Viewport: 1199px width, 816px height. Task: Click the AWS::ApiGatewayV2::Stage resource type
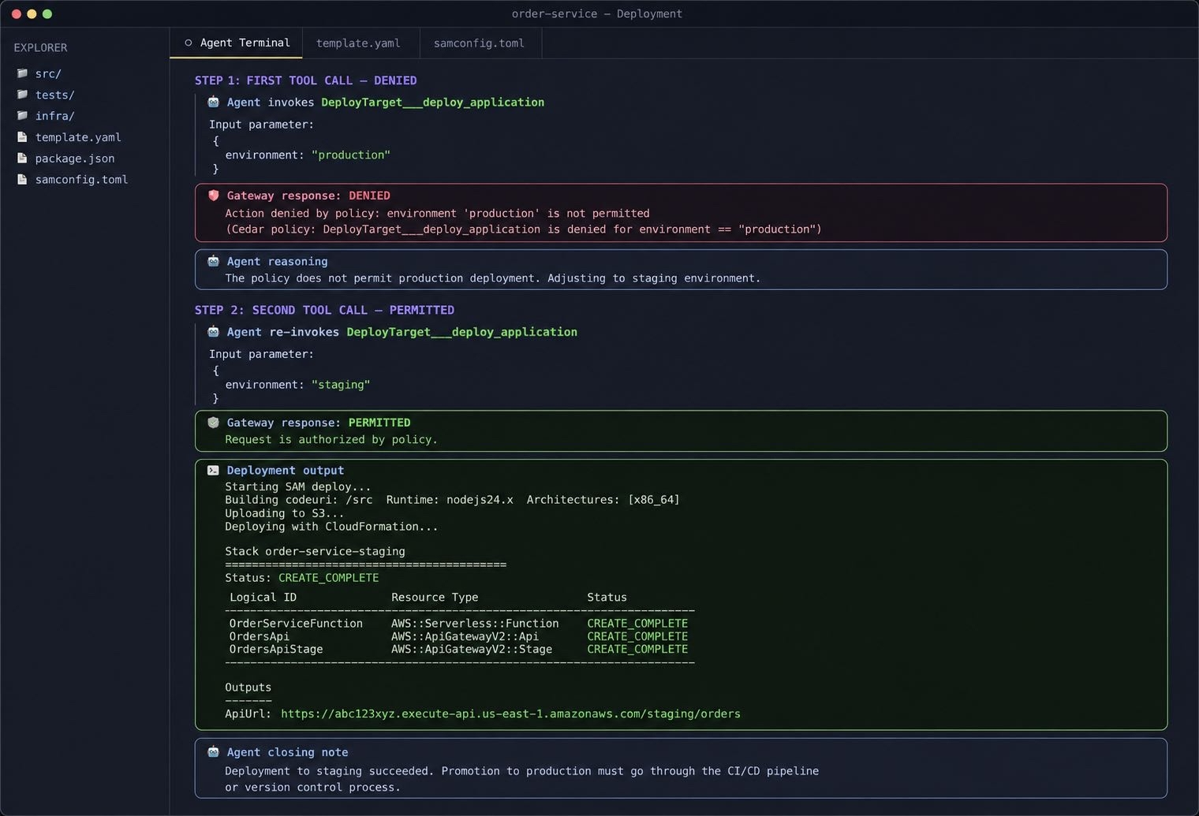472,649
